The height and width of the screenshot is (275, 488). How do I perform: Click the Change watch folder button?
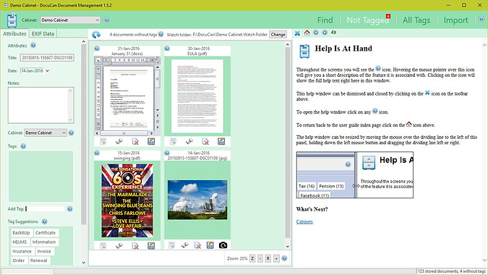(278, 35)
